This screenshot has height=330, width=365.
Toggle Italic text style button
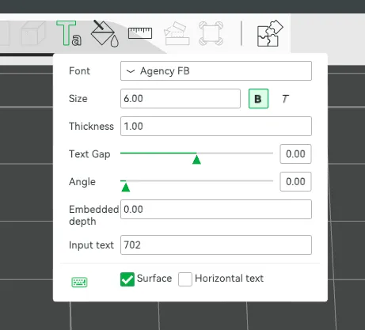pos(285,99)
